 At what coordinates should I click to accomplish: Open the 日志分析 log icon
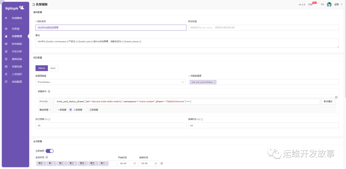click(6, 51)
